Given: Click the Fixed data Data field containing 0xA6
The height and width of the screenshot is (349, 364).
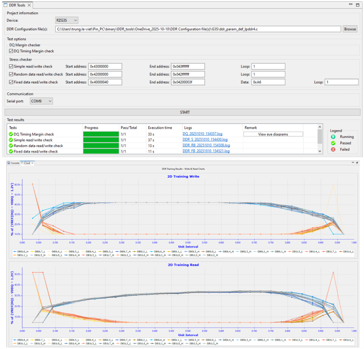Looking at the screenshot, I should 268,82.
